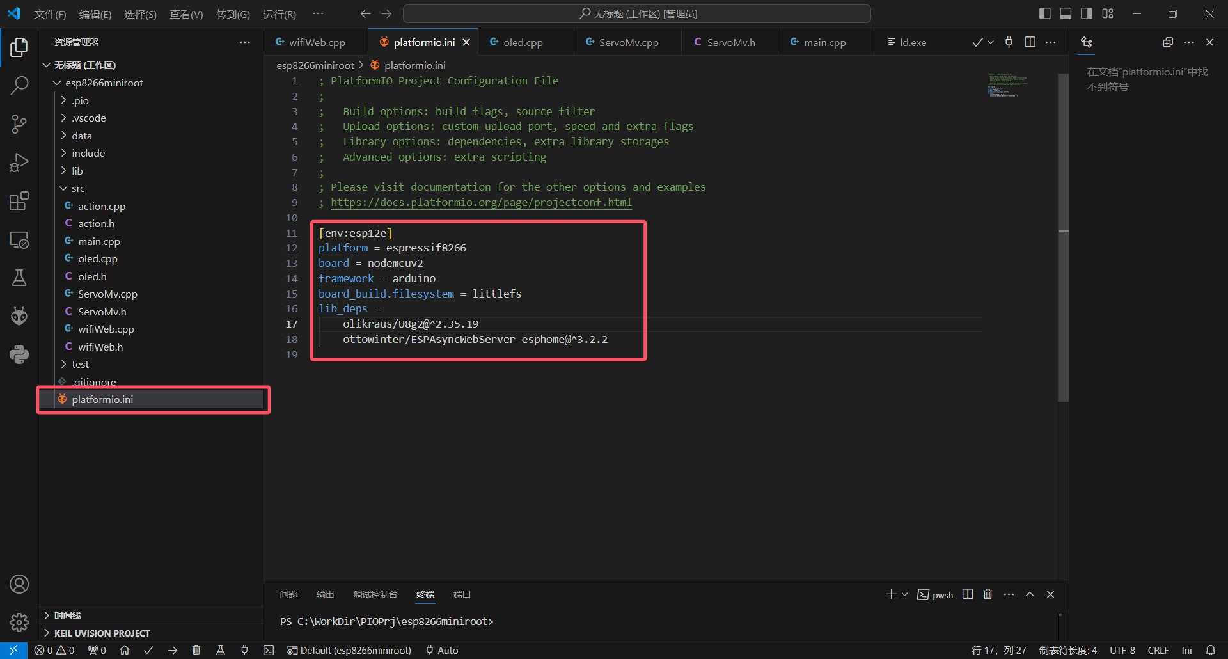Toggle the primary sidebar layout button
Viewport: 1228px width, 659px height.
(1045, 13)
